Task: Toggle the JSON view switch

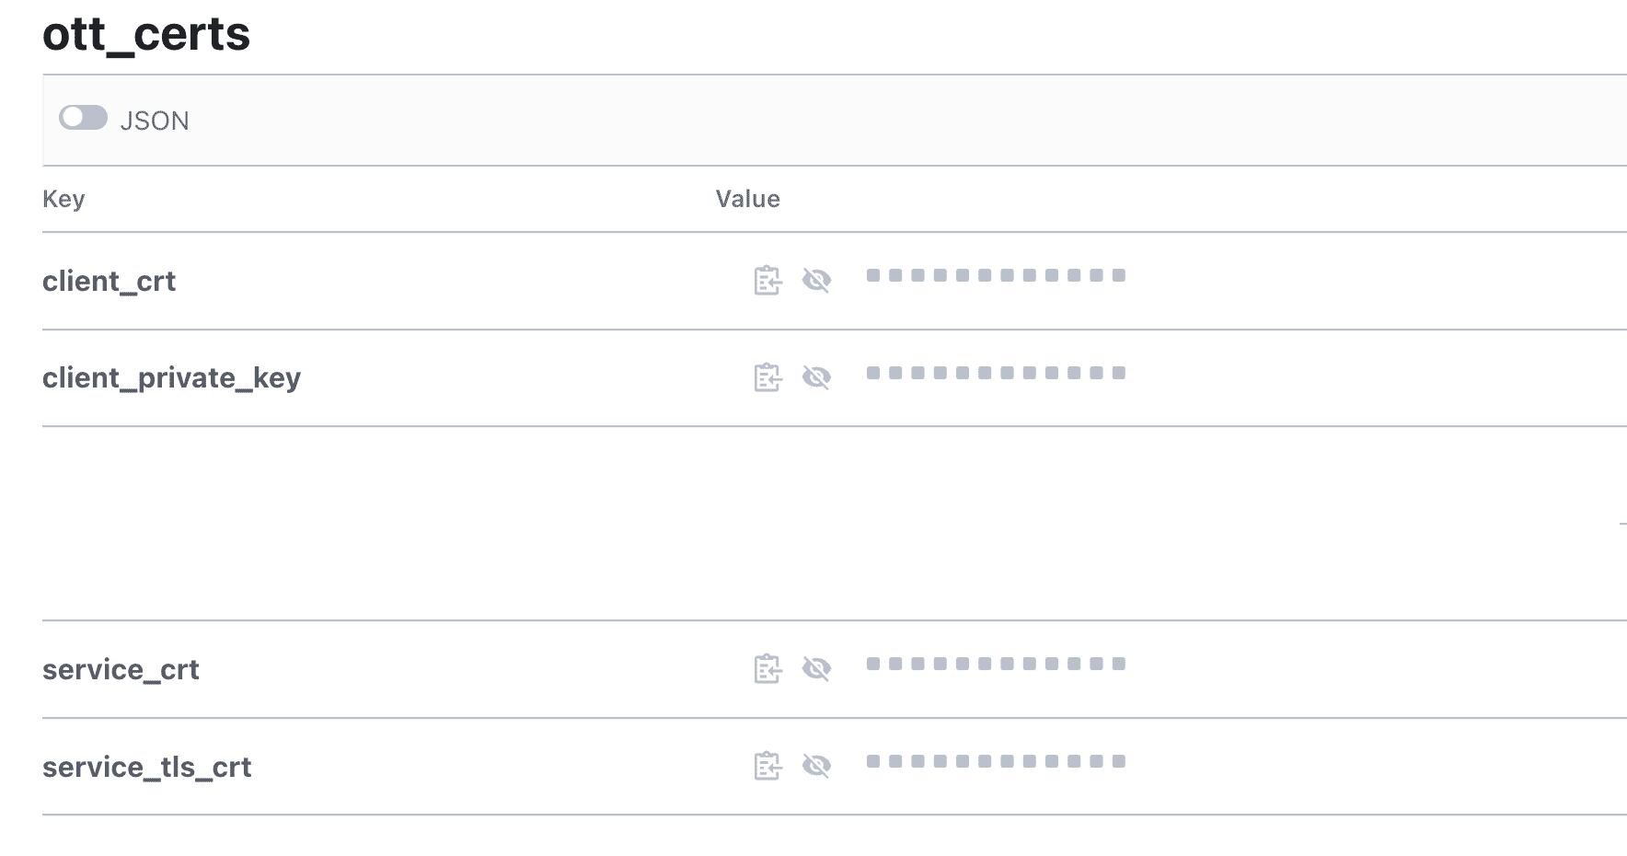Action: click(x=83, y=118)
